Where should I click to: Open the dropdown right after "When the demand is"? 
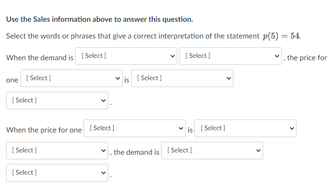[126, 56]
